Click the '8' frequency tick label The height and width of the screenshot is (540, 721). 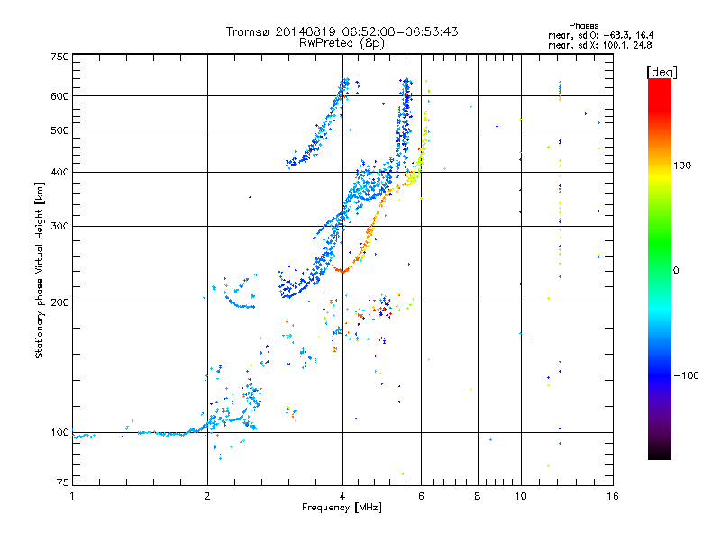coord(478,496)
